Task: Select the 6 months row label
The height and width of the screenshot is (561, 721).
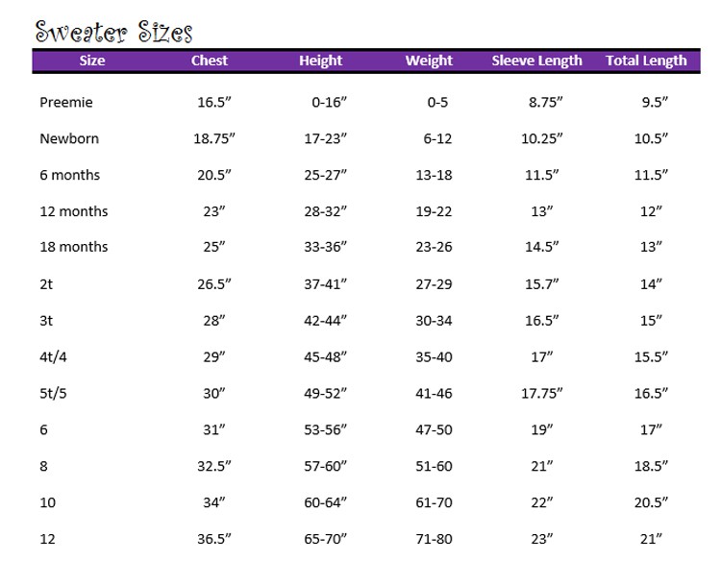Action: tap(70, 175)
